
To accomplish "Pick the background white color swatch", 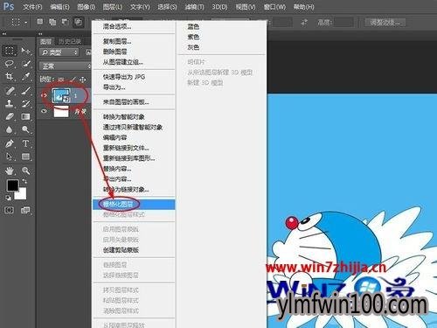I will [22, 196].
